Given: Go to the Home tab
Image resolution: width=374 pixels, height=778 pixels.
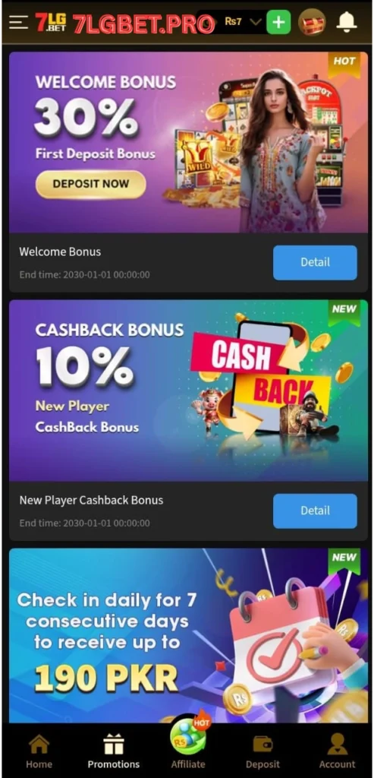Looking at the screenshot, I should [39, 751].
